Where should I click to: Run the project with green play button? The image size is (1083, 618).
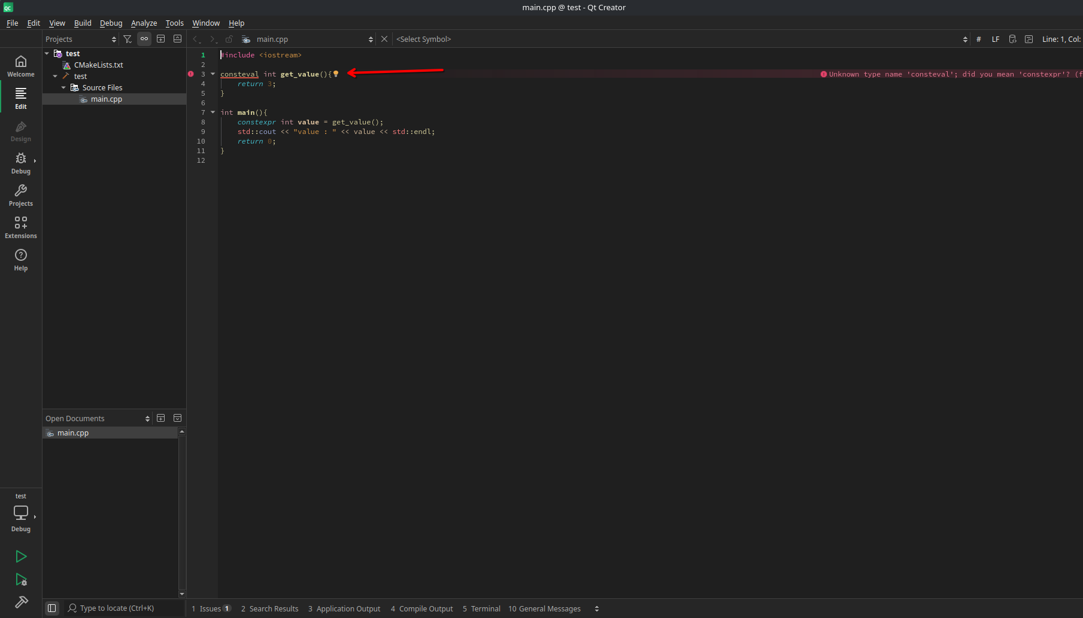21,556
